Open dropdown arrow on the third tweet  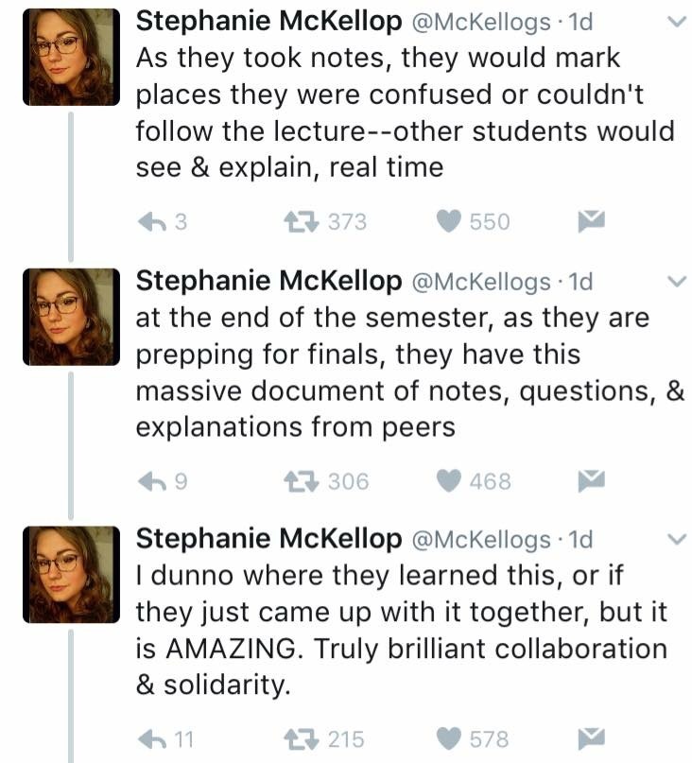coord(676,540)
